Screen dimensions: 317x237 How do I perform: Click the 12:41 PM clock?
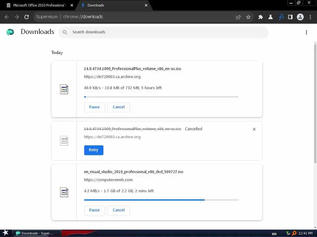pos(306,233)
